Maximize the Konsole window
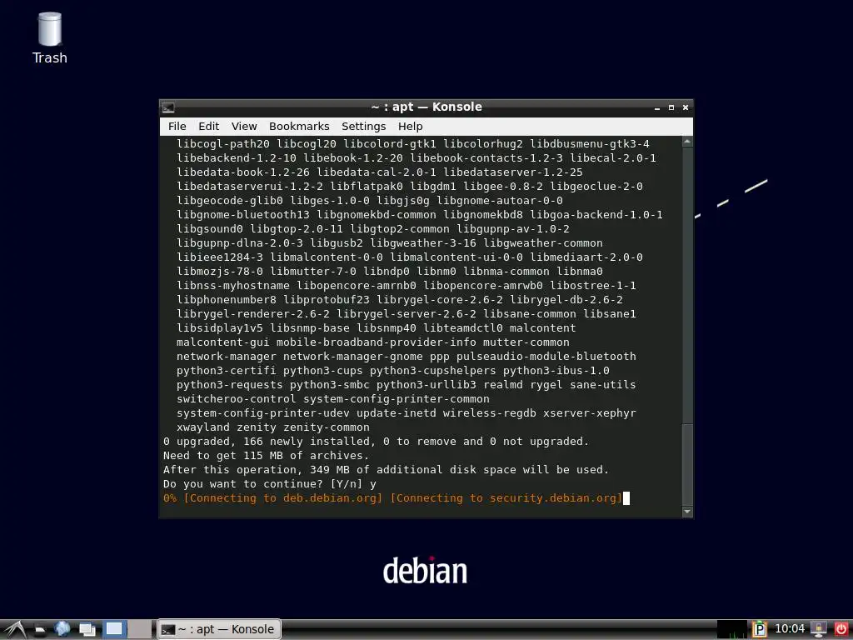 pyautogui.click(x=671, y=107)
